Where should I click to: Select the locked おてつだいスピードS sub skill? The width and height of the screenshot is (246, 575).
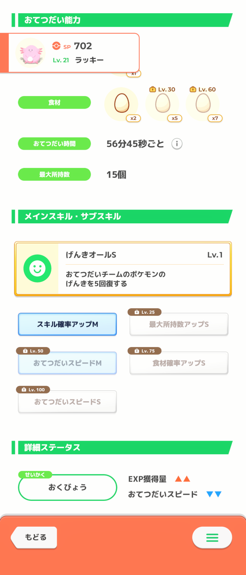(x=67, y=402)
